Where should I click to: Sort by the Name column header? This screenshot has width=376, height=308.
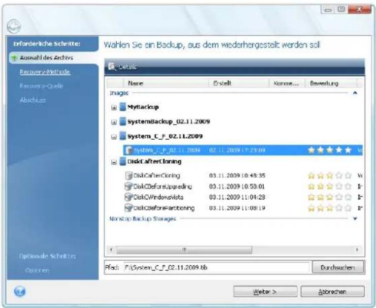coord(166,83)
